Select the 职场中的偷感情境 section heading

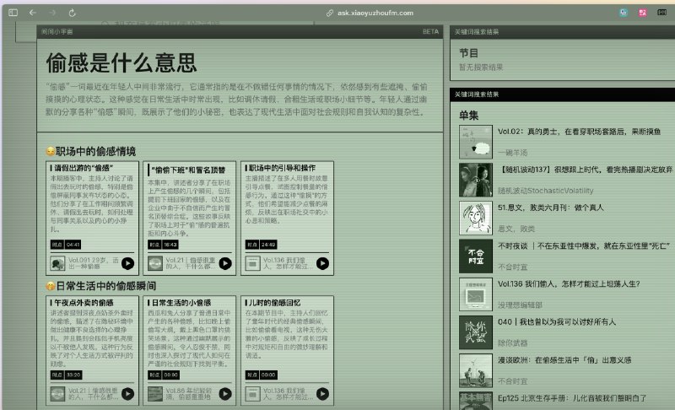tap(95, 152)
